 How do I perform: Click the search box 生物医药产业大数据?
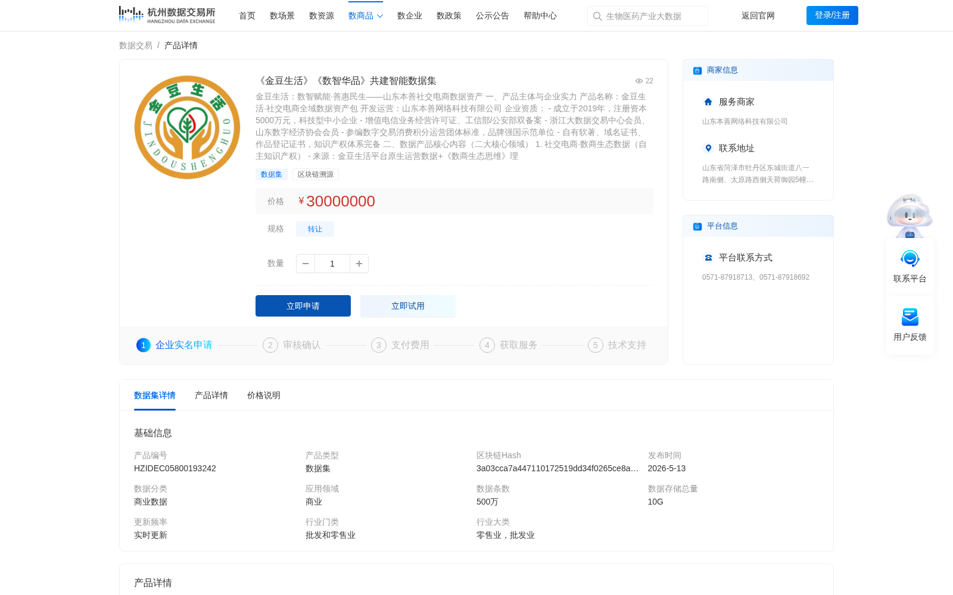pos(647,16)
